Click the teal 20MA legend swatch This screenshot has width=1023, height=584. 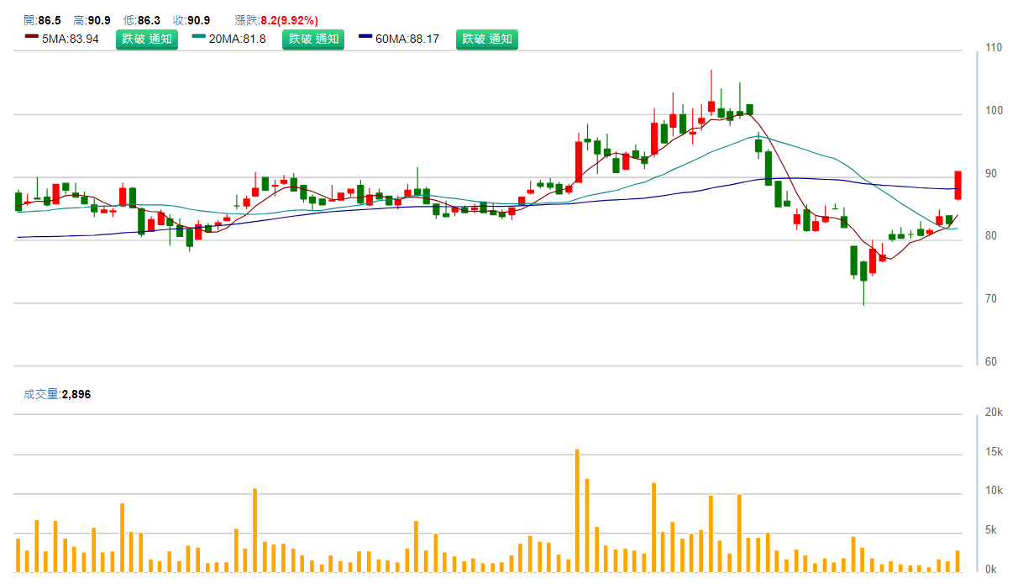pyautogui.click(x=198, y=38)
